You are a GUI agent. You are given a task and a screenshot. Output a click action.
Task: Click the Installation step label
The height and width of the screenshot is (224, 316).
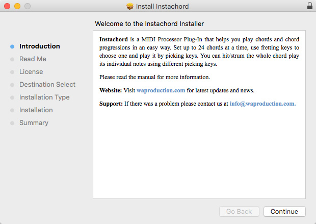tap(36, 110)
